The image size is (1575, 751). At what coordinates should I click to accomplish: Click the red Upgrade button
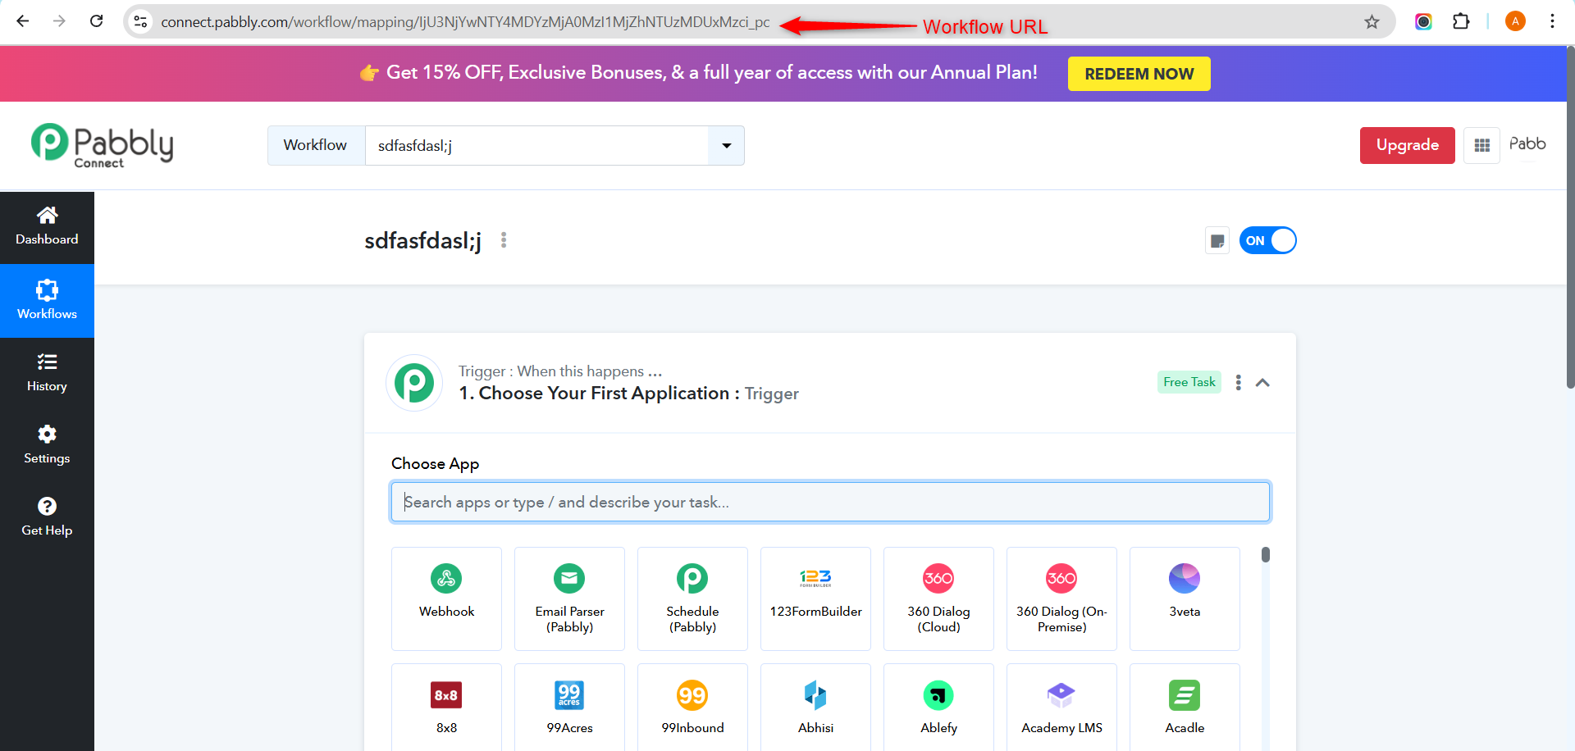[x=1407, y=145]
